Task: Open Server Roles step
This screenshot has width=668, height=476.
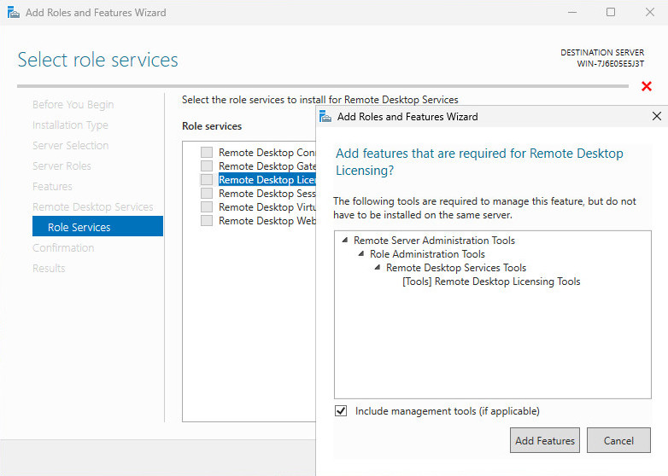Action: (62, 165)
